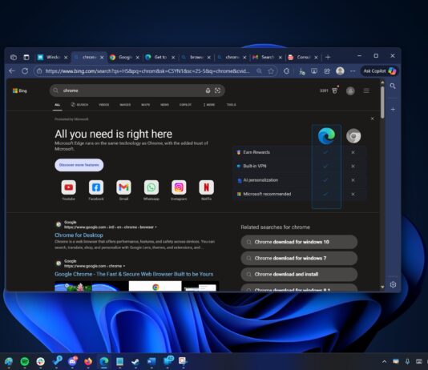Search Chrome download and install
Image resolution: width=428 pixels, height=370 pixels.
pos(299,274)
